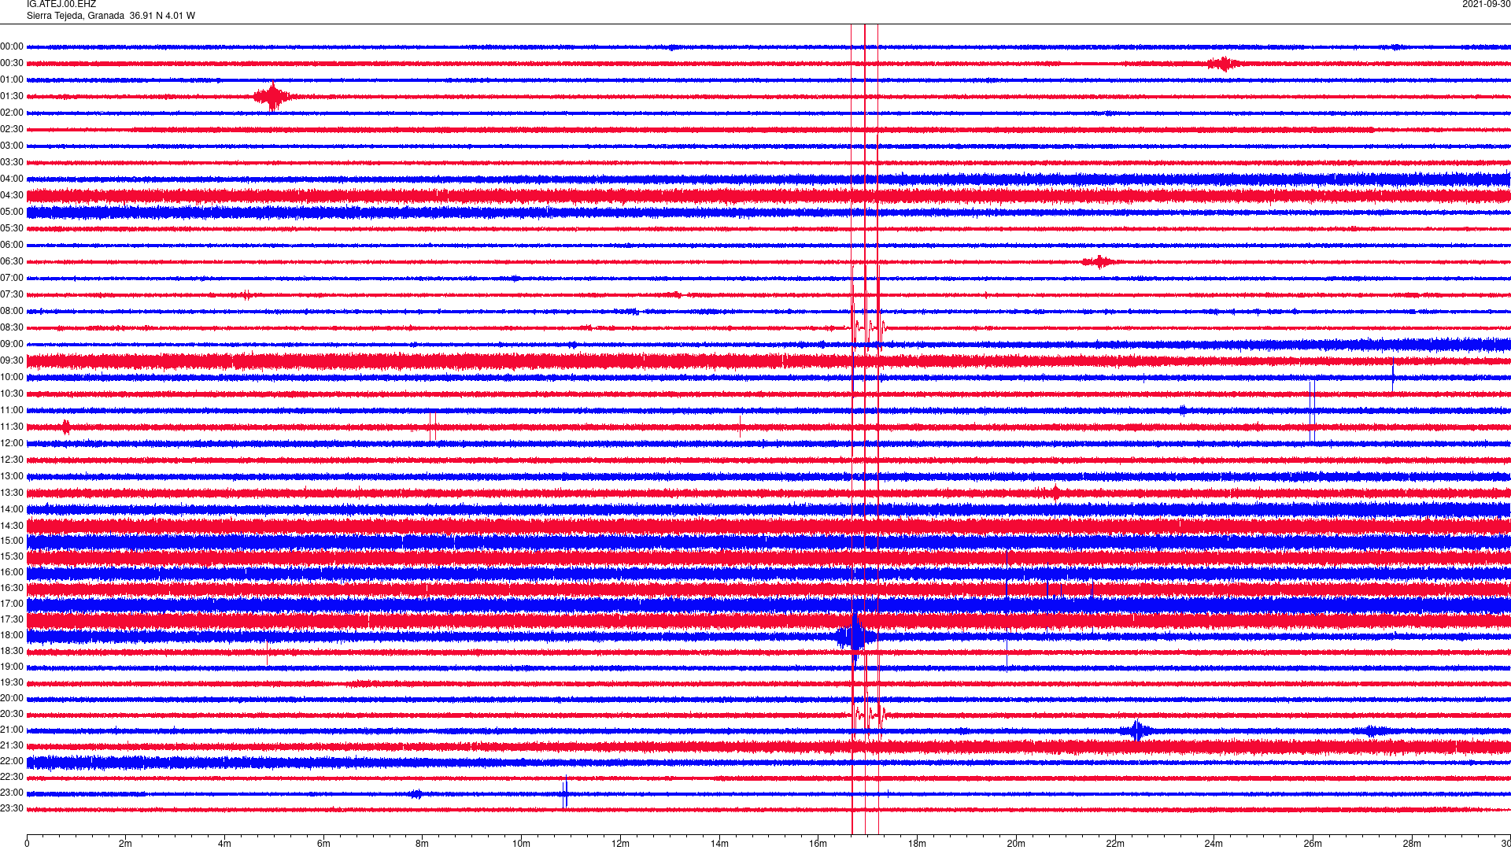This screenshot has height=850, width=1511.
Task: Select the 19:30 time row label
Action: (x=12, y=683)
